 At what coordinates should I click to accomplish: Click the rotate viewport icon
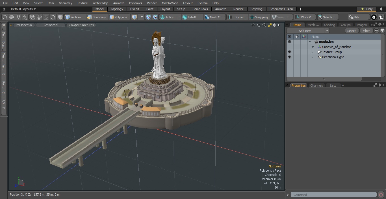tap(259, 25)
